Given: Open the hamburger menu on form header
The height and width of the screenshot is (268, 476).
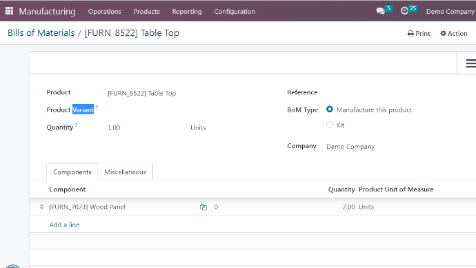Looking at the screenshot, I should [471, 63].
